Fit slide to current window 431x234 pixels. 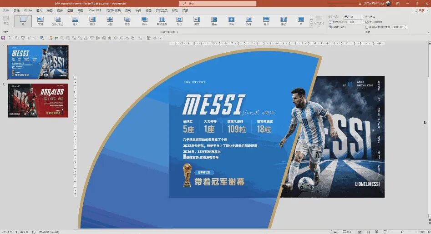pyautogui.click(x=429, y=232)
